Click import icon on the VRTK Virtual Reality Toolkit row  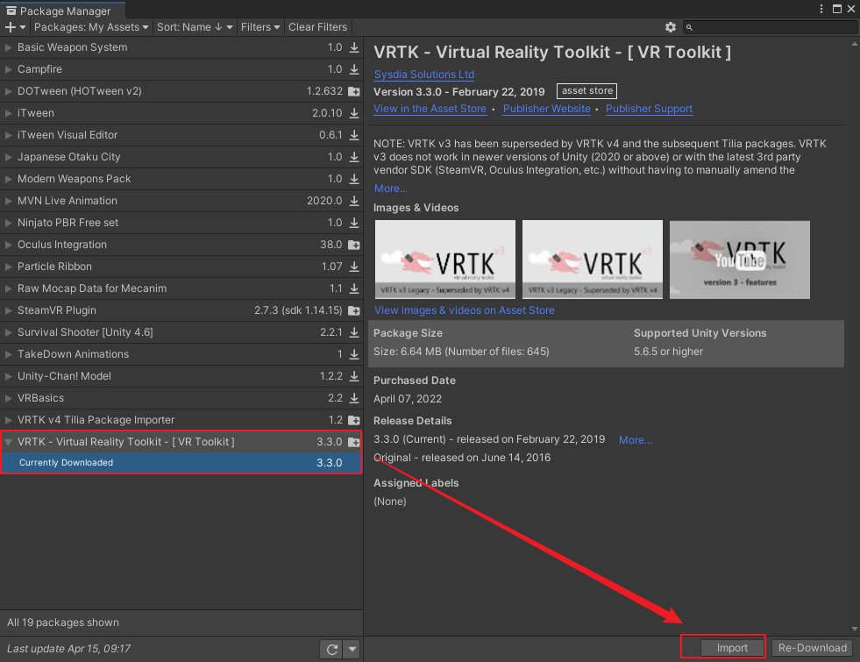click(x=354, y=442)
